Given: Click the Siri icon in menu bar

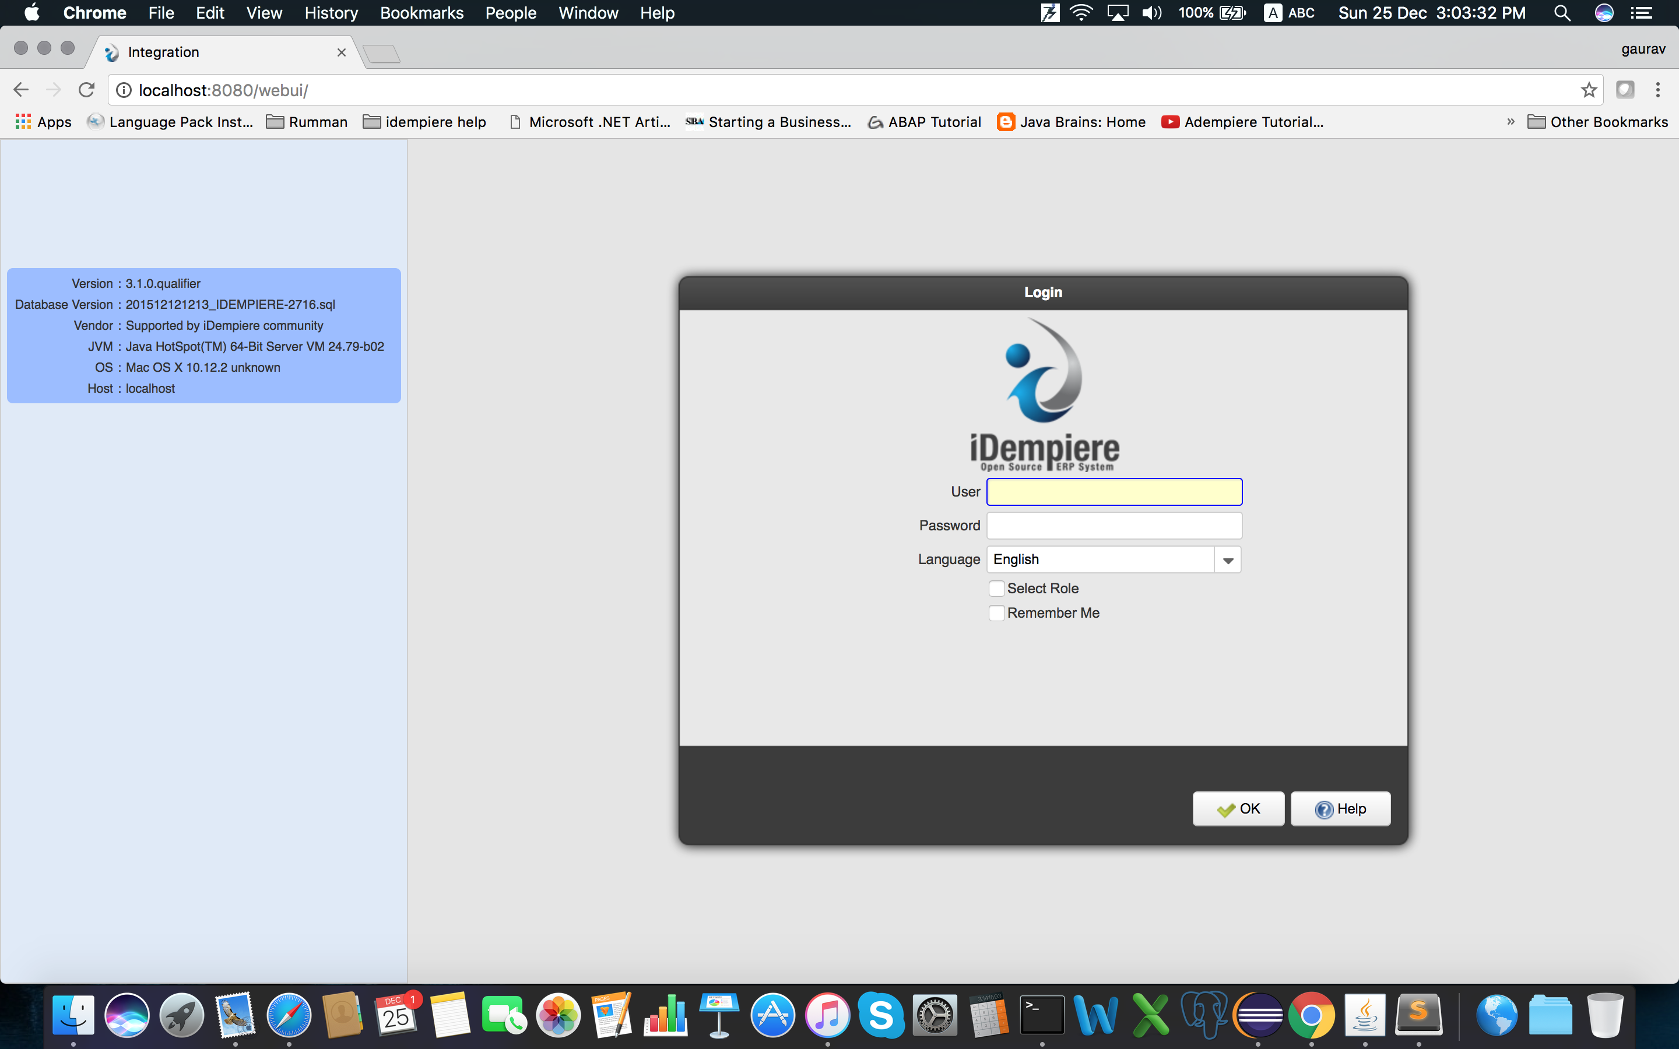Looking at the screenshot, I should (x=1603, y=12).
